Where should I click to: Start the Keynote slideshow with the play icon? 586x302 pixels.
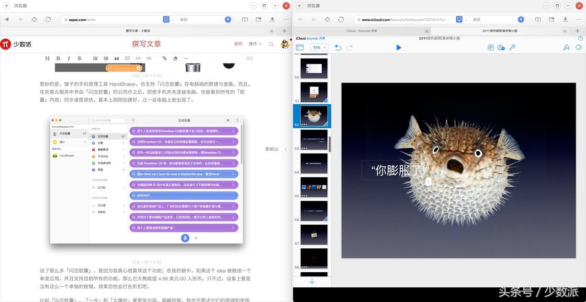[399, 47]
